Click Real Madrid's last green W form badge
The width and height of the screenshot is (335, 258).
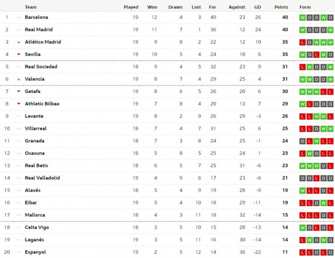(330, 30)
